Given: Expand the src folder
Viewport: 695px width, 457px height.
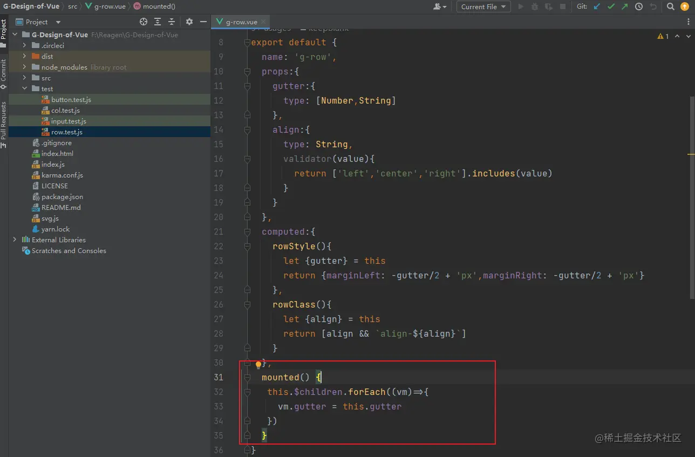Looking at the screenshot, I should pyautogui.click(x=24, y=78).
